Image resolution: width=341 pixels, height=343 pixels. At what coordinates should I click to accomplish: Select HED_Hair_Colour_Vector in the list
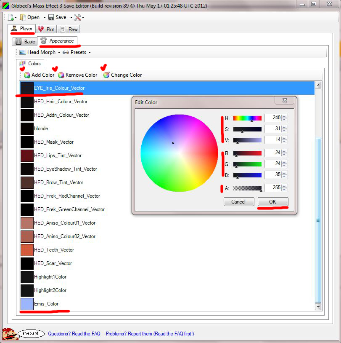click(61, 102)
